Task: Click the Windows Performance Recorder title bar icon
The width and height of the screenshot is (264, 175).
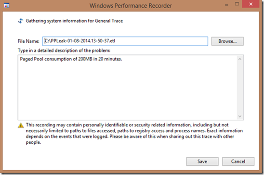Action: (x=6, y=6)
